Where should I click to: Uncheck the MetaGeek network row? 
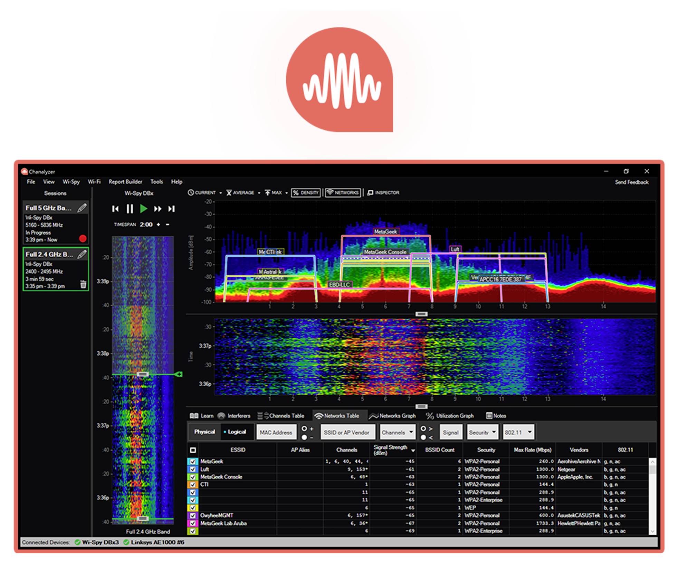192,461
